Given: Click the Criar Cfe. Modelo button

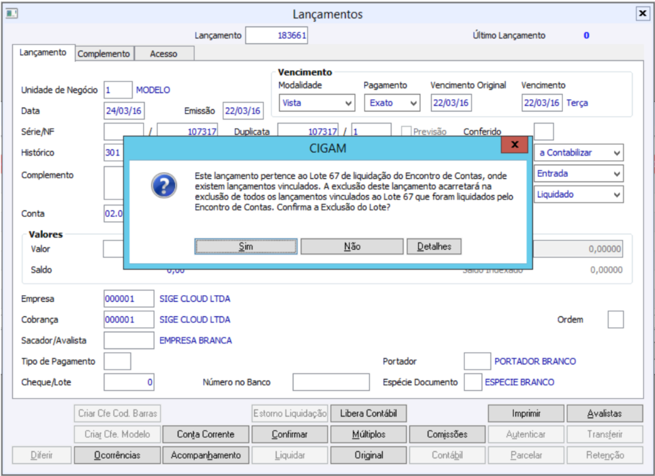Looking at the screenshot, I should 117,435.
